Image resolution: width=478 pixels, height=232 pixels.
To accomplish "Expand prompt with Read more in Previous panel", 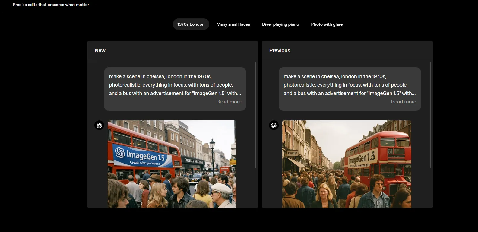I will [x=404, y=102].
